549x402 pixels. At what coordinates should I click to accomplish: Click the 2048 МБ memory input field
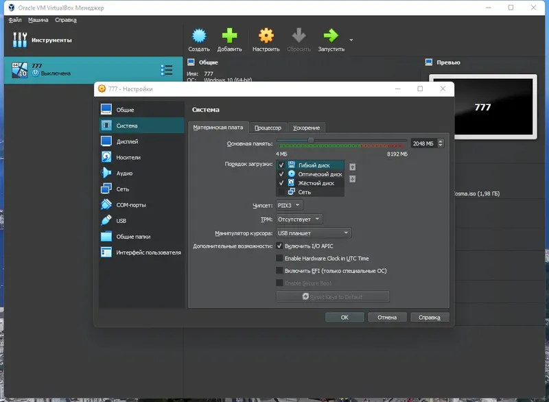(x=423, y=143)
